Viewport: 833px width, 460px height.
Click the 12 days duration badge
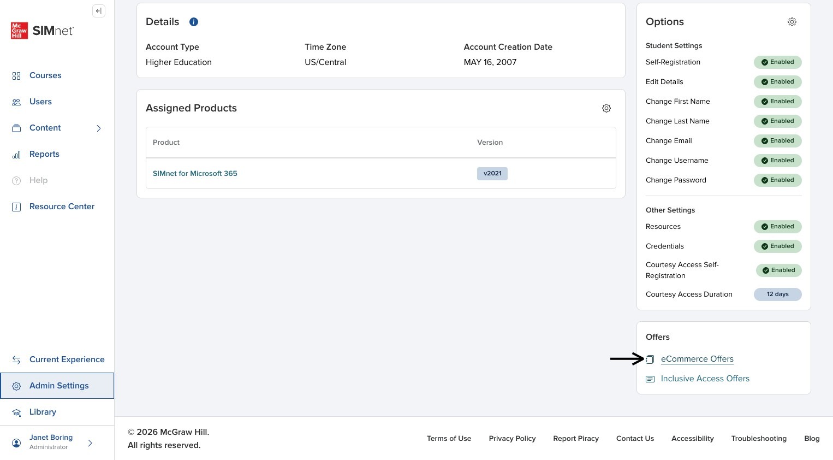(x=778, y=294)
